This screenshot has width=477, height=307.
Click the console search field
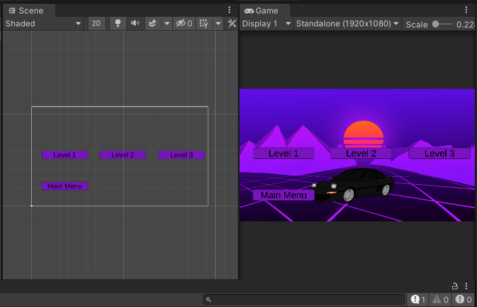[x=304, y=299]
